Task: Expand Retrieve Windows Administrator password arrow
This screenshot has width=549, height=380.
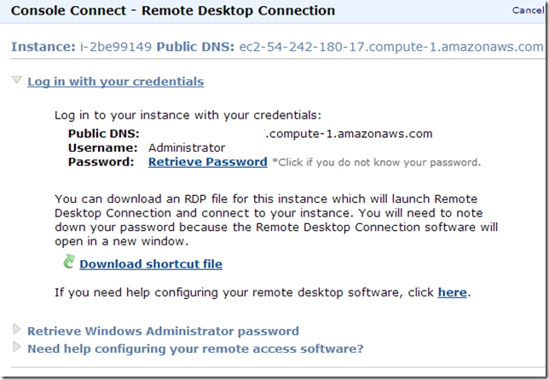Action: pyautogui.click(x=18, y=330)
